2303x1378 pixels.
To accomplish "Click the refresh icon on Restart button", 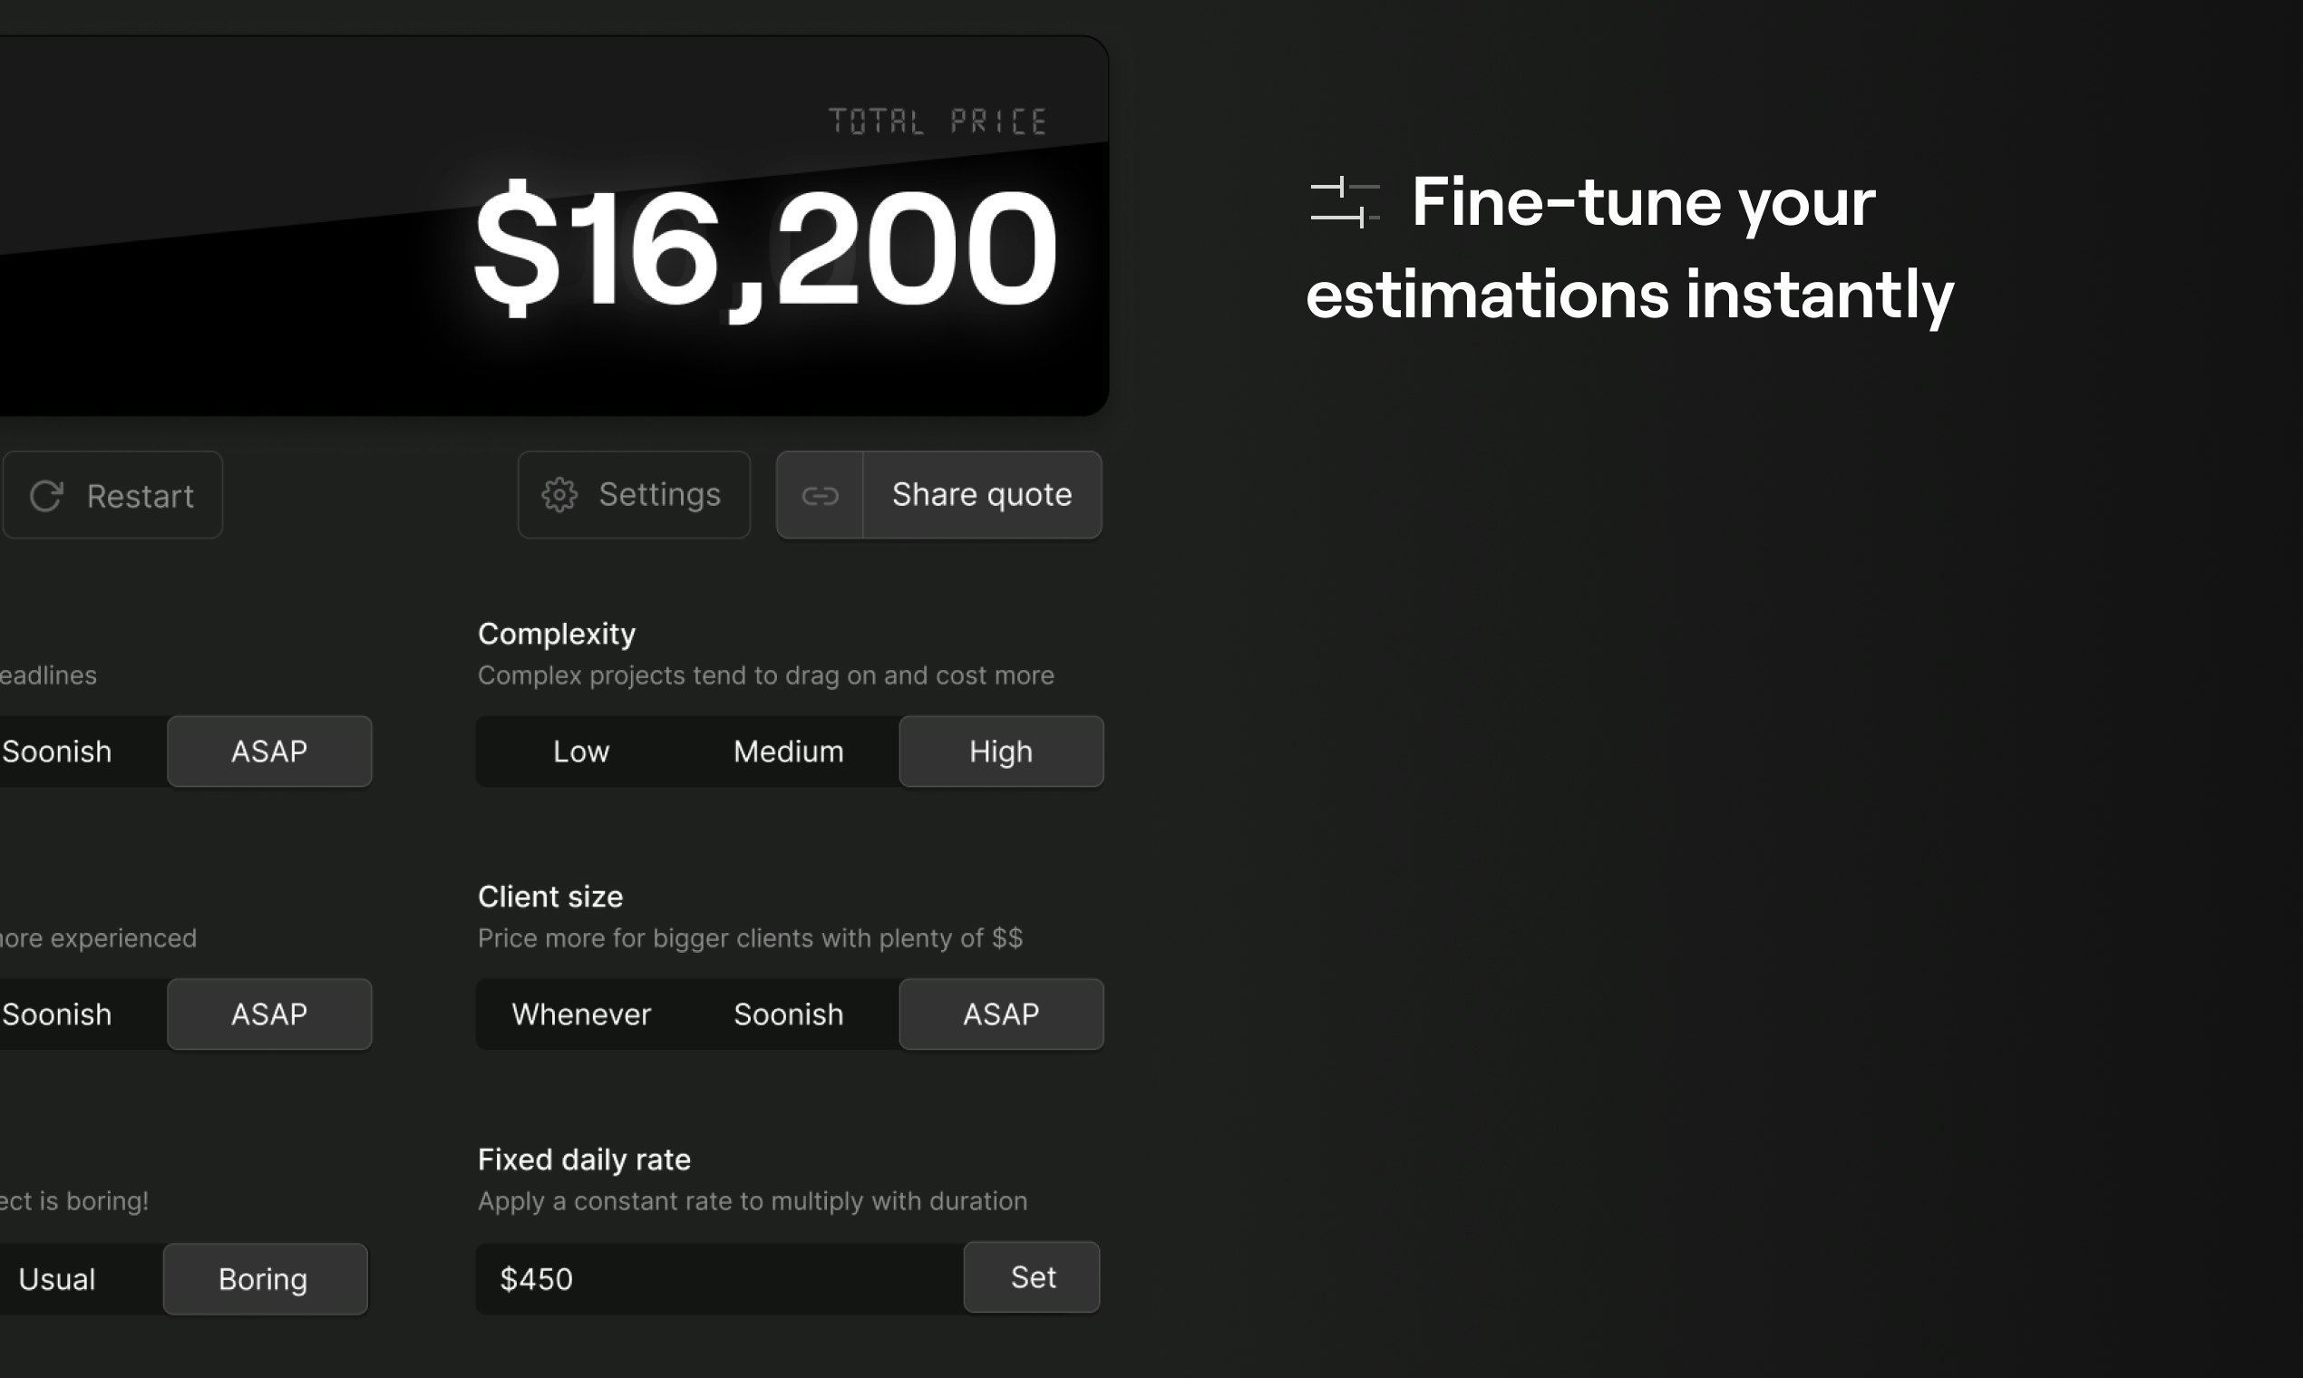I will tap(48, 495).
